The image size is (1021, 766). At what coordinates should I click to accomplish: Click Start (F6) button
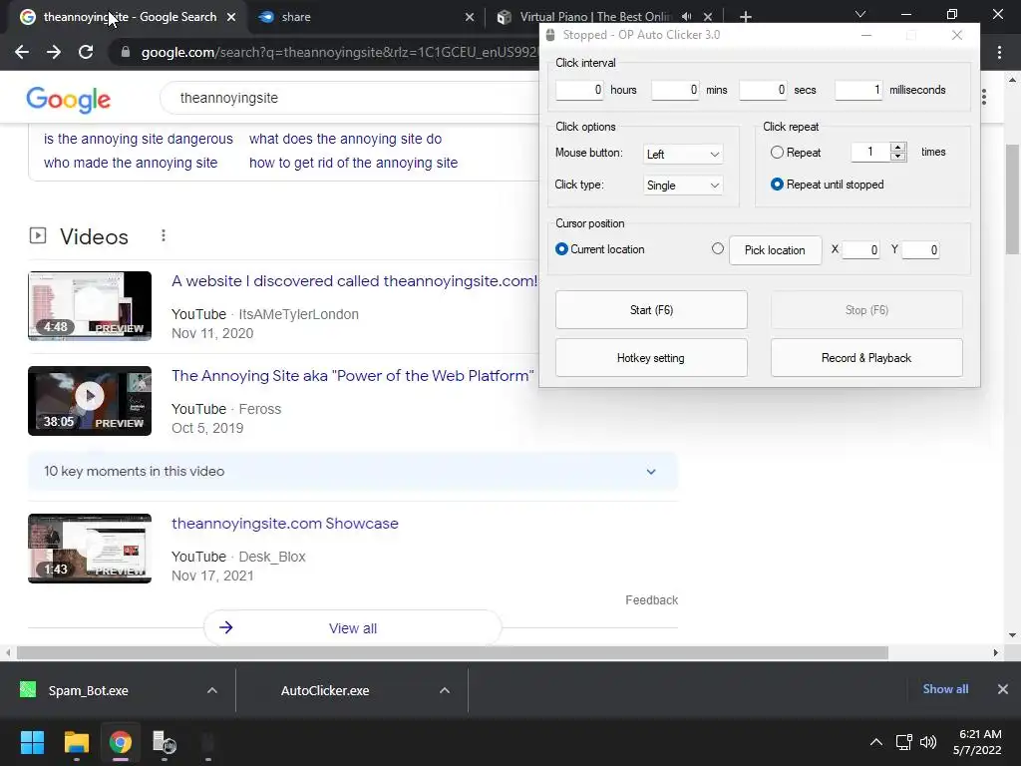click(651, 310)
